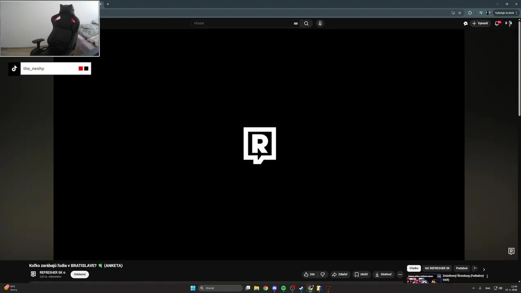This screenshot has height=293, width=521.
Task: Open Steam from taskbar
Action: (301, 288)
